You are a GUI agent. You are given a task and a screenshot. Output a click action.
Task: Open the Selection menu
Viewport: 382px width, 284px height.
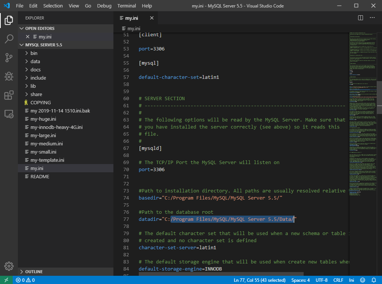[x=53, y=6]
